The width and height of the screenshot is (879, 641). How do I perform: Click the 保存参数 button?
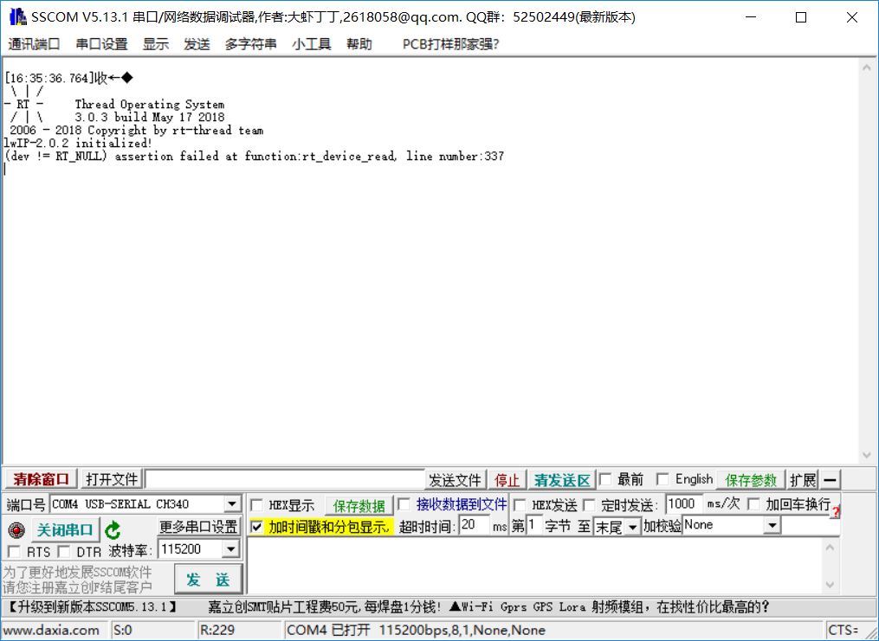point(751,480)
